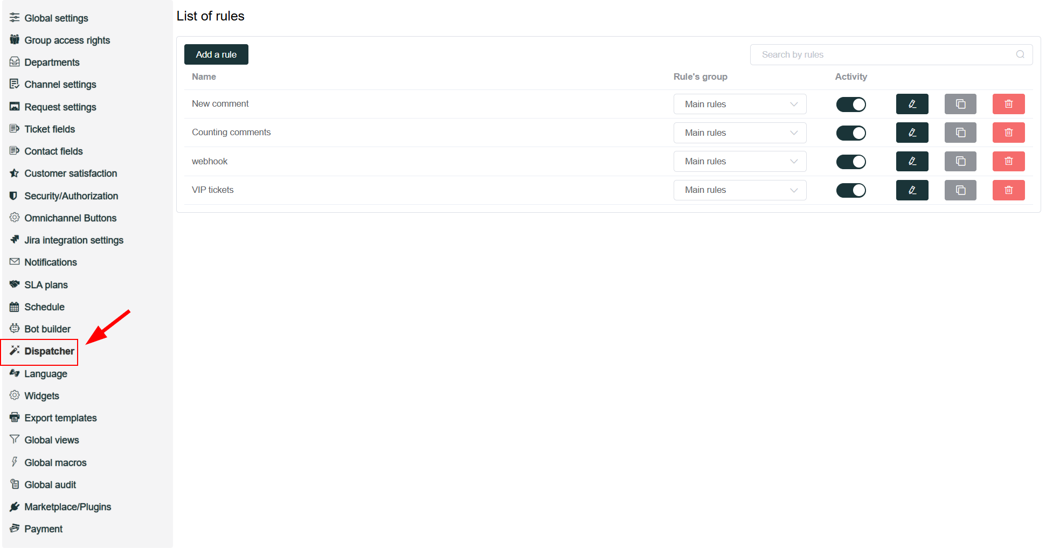Viewport: 1046px width, 549px height.
Task: Delete the New comment rule
Action: 1008,104
